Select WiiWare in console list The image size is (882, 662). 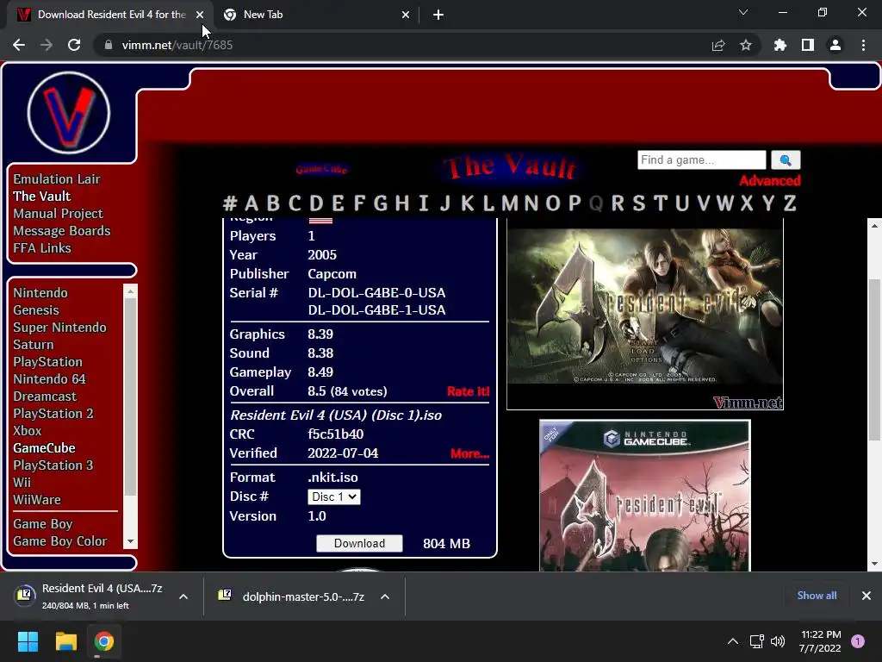point(36,500)
